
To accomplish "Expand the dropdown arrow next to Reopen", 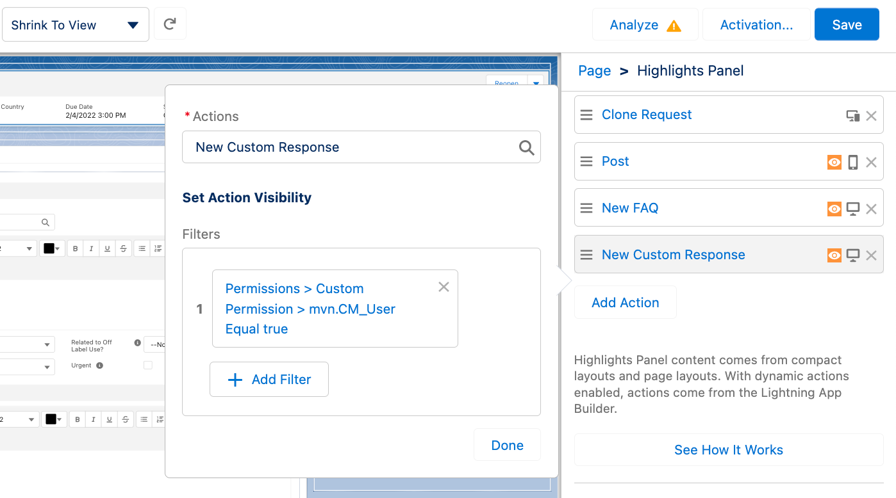I will click(x=536, y=83).
